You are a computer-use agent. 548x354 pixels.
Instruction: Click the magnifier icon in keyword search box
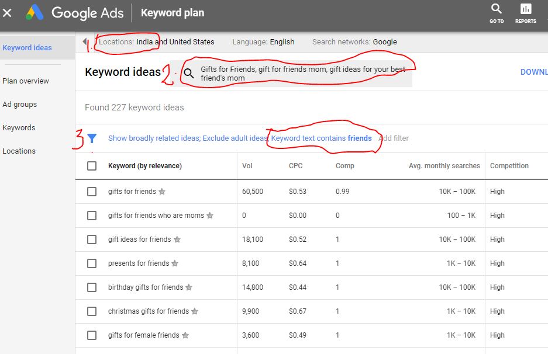(x=189, y=74)
